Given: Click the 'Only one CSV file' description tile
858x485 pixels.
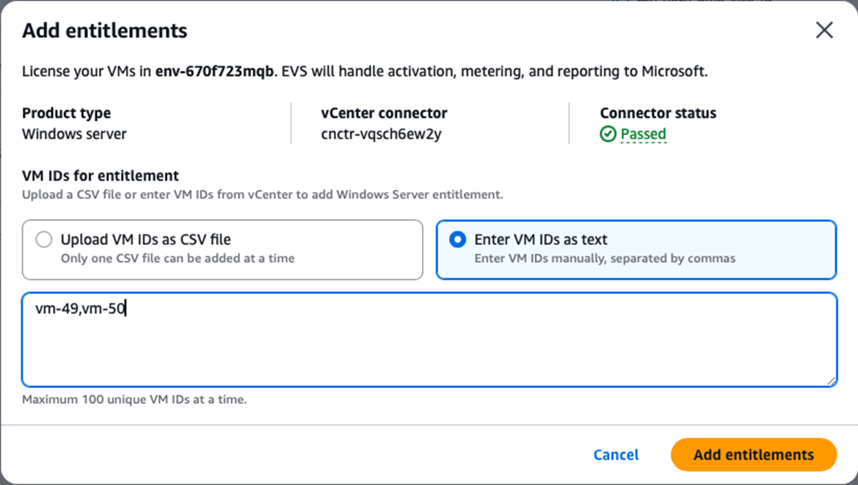Looking at the screenshot, I should (177, 259).
